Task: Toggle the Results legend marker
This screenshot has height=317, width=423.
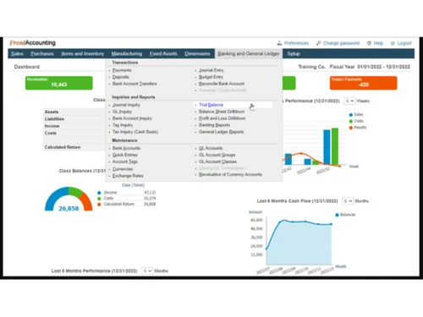Action: (351, 128)
